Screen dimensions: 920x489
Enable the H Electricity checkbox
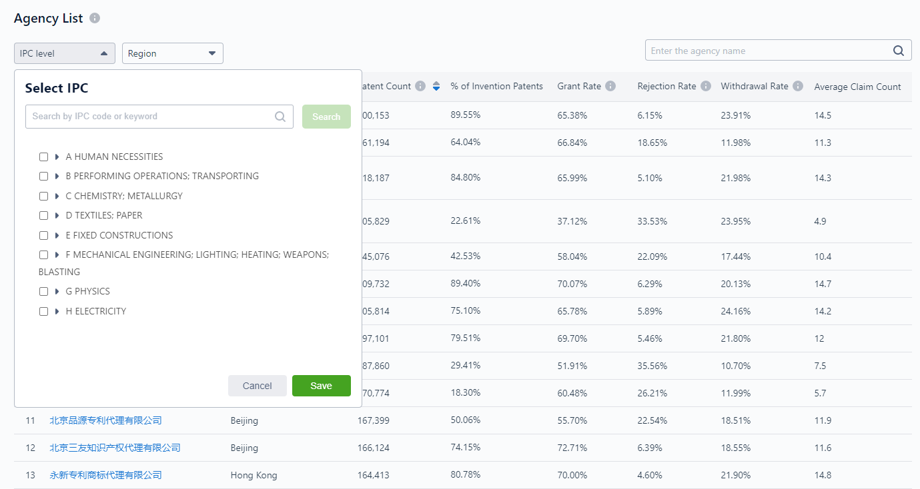pos(43,312)
